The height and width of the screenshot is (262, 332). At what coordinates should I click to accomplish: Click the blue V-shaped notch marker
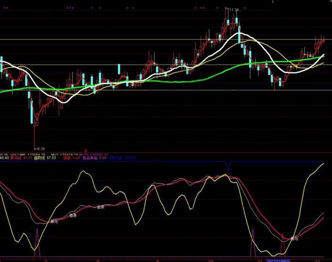(228, 166)
